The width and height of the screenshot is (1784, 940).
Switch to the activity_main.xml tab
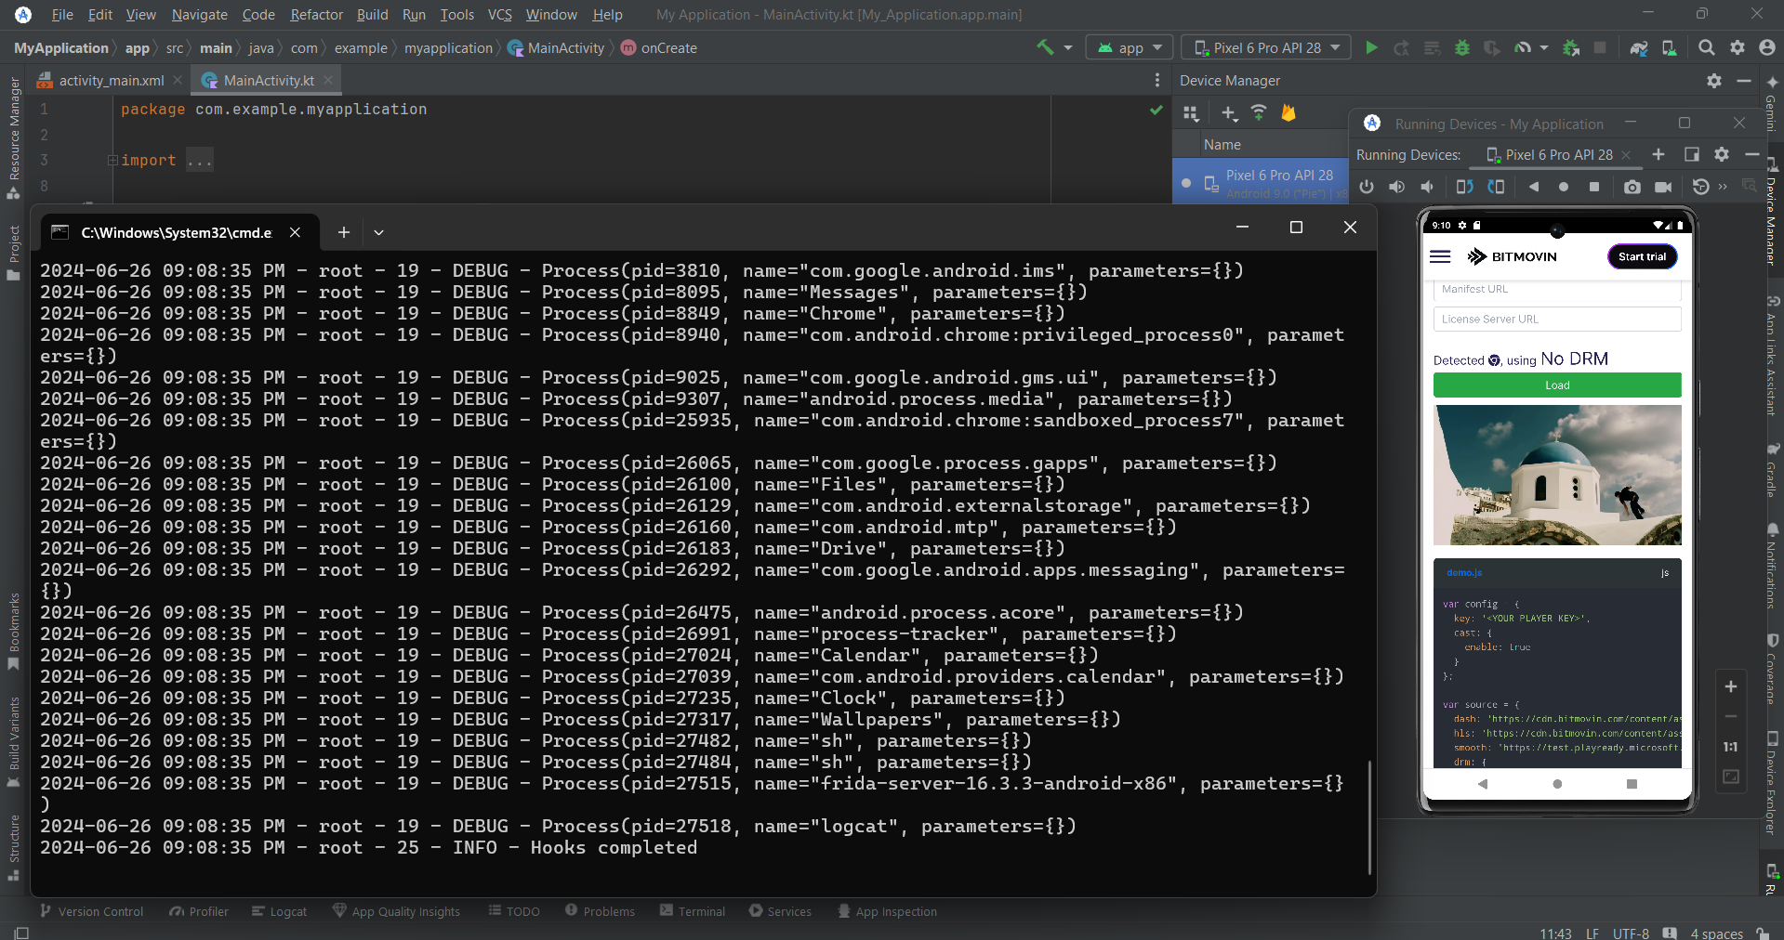pos(111,81)
